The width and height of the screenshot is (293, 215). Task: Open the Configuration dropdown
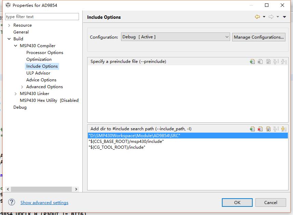click(x=175, y=37)
